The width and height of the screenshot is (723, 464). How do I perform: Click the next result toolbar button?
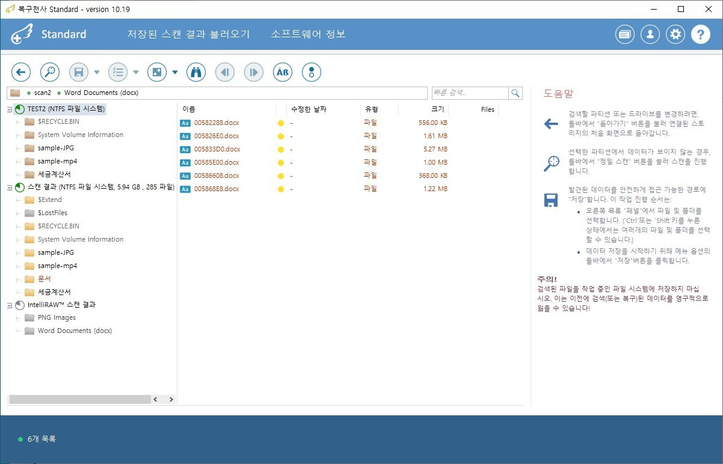pyautogui.click(x=254, y=72)
